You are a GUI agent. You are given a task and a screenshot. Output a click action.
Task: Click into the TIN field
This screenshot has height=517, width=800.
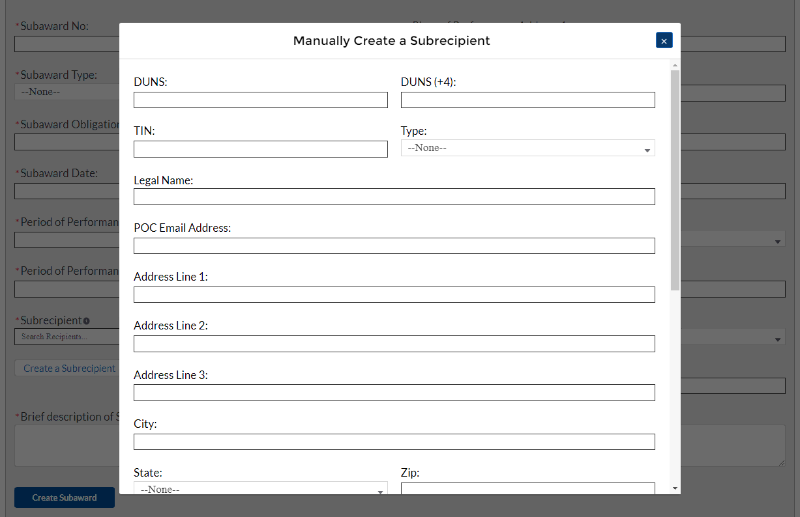(260, 149)
